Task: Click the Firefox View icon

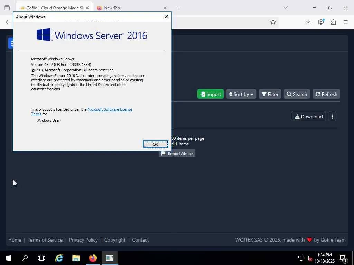Action: pyautogui.click(x=7, y=8)
